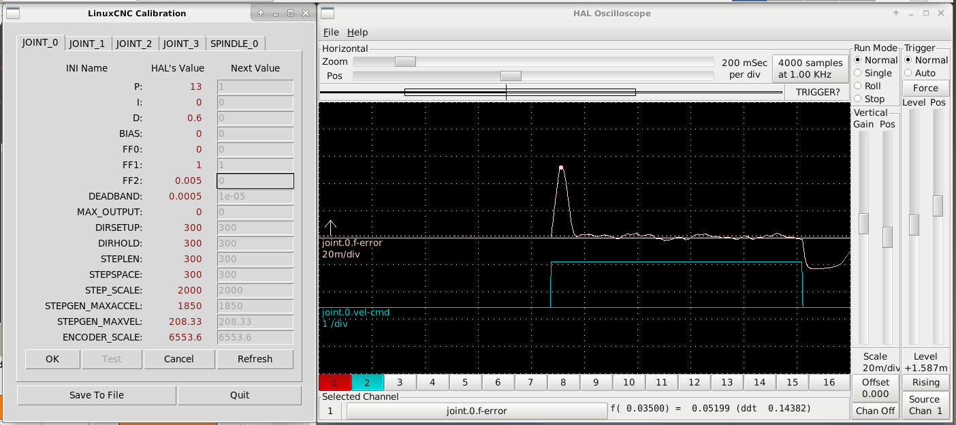Viewport: 956px width, 425px height.
Task: Click the horizontal Zoom slider handle
Action: 405,61
